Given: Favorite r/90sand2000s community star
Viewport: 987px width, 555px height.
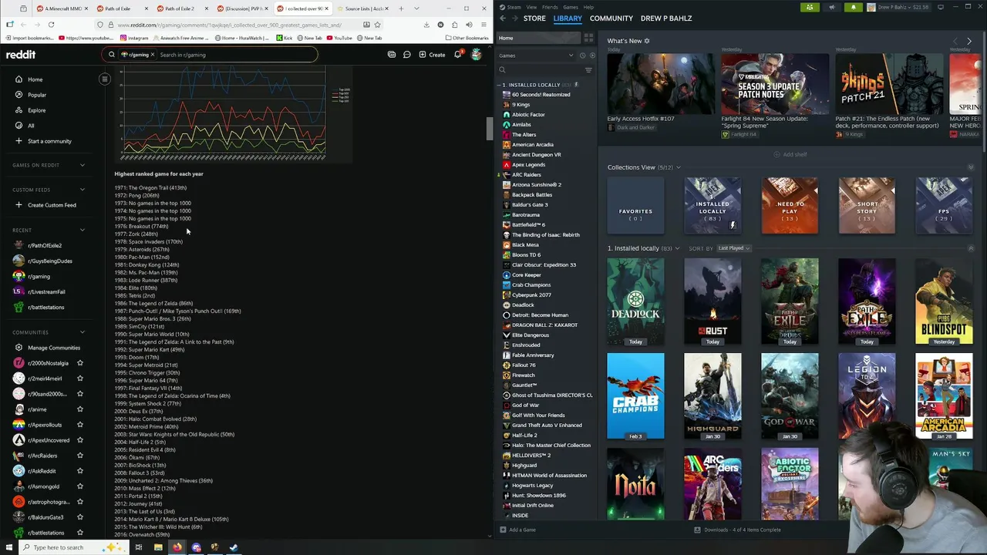Looking at the screenshot, I should (x=80, y=394).
